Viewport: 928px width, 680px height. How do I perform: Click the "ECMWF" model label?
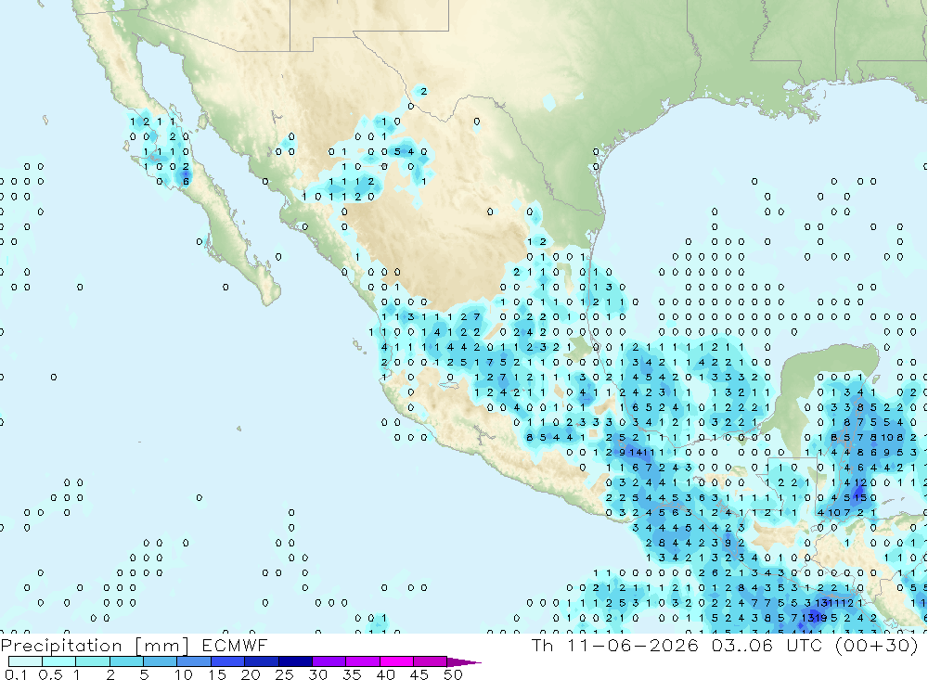tap(235, 645)
